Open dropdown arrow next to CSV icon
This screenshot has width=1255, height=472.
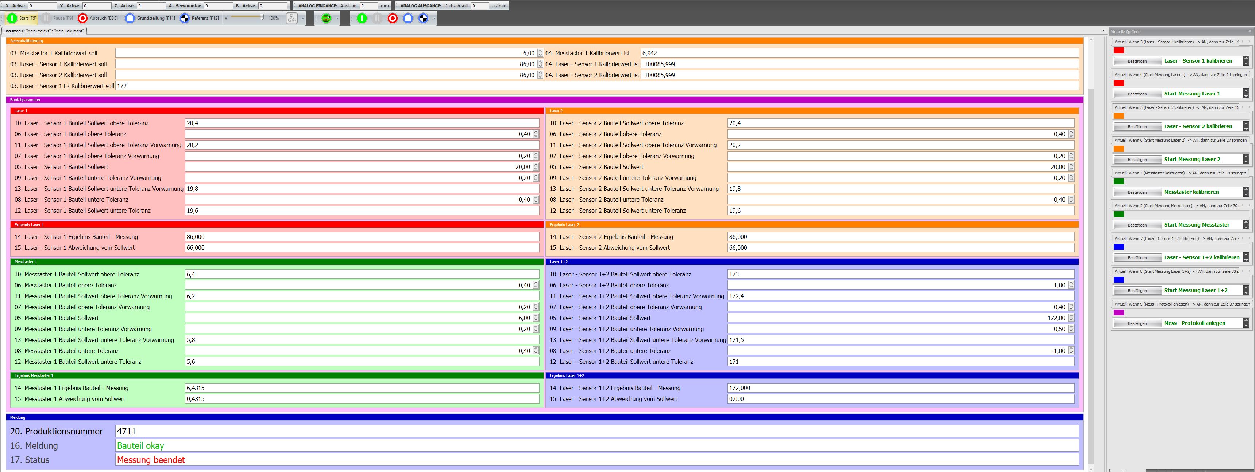tap(337, 19)
